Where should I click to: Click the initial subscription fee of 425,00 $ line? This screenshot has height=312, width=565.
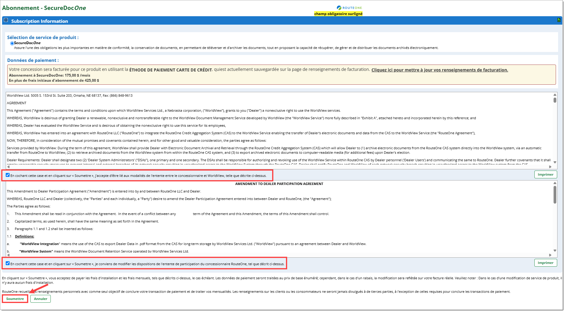[x=54, y=80]
